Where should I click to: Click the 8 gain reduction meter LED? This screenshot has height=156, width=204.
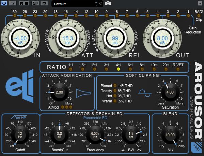(117, 16)
